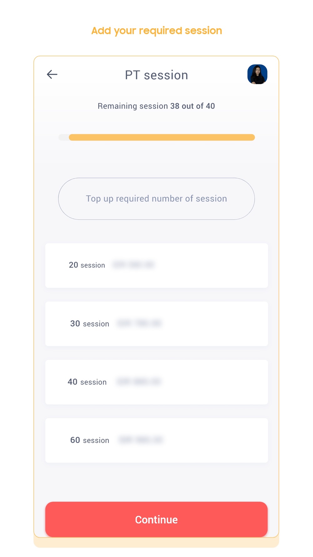Click blurred price beside 30 session
313x557 pixels.
click(139, 323)
